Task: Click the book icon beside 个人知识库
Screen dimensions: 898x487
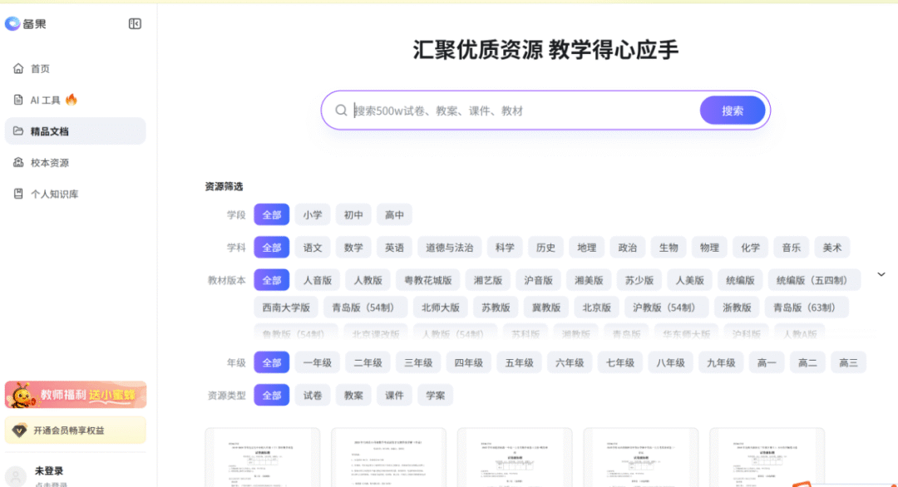Action: coord(18,194)
